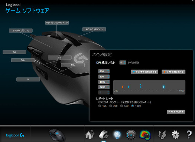
Task: Click the middle button click label
Action: coord(57,23)
